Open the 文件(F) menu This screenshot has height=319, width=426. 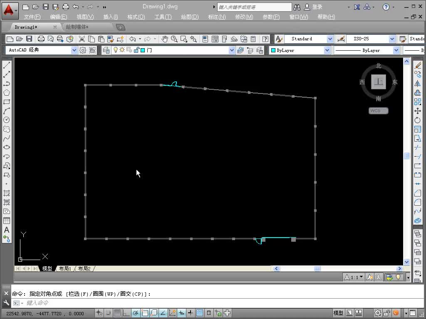(32, 17)
